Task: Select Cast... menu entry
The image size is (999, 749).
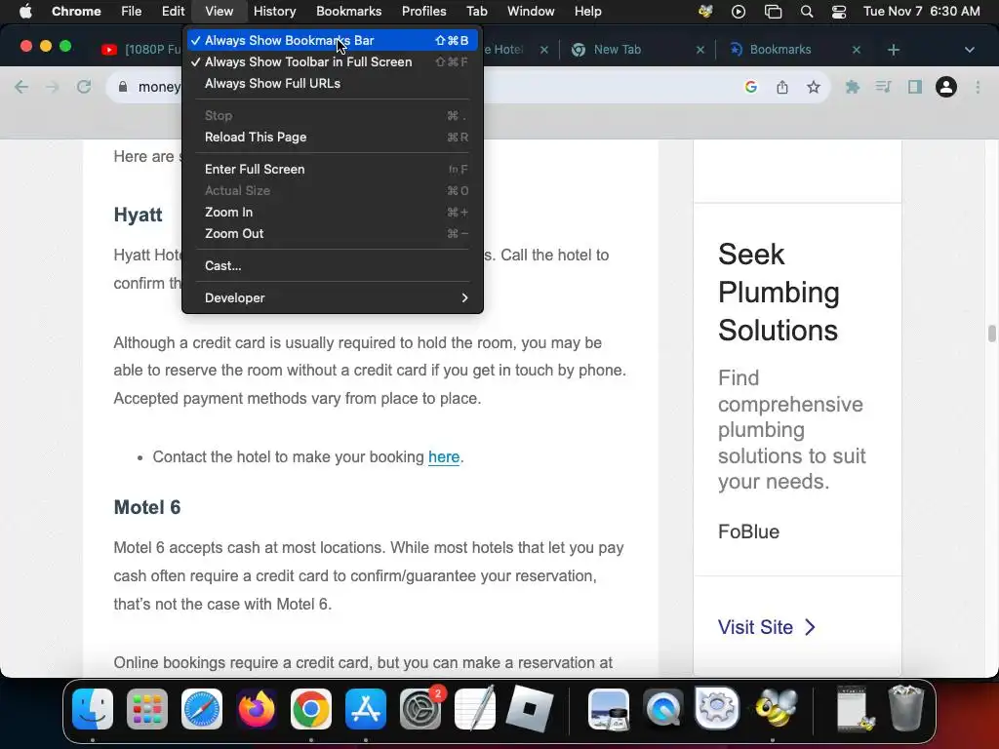Action: pyautogui.click(x=333, y=265)
